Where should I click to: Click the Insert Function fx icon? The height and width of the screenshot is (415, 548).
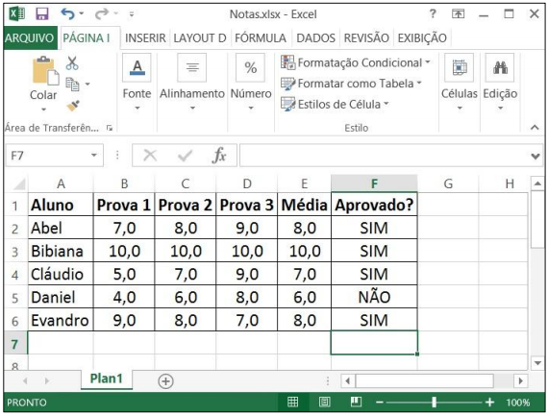(x=219, y=155)
